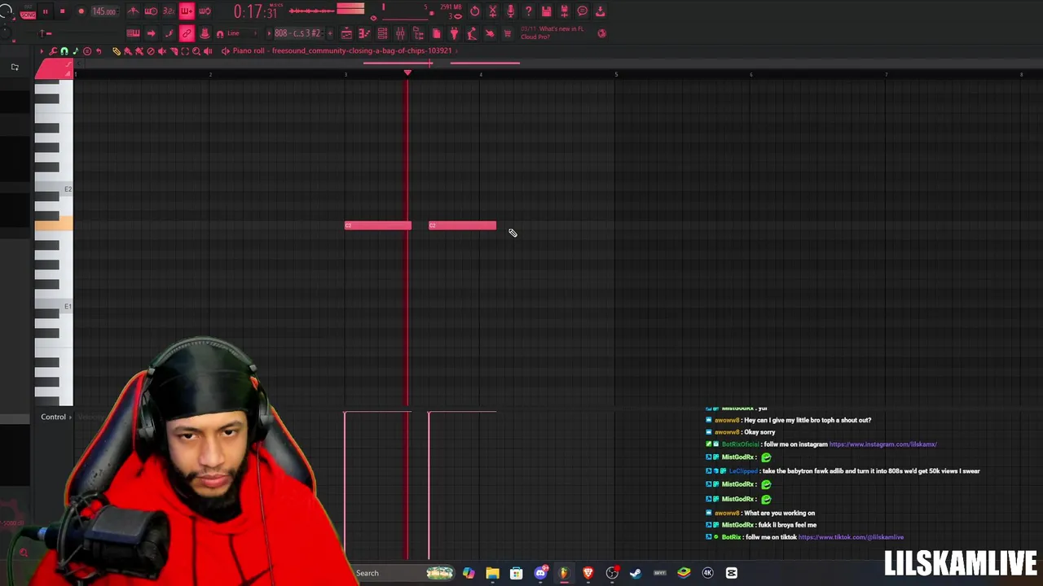Toggle typing keyboard to piano icon
The image size is (1043, 586).
point(133,33)
